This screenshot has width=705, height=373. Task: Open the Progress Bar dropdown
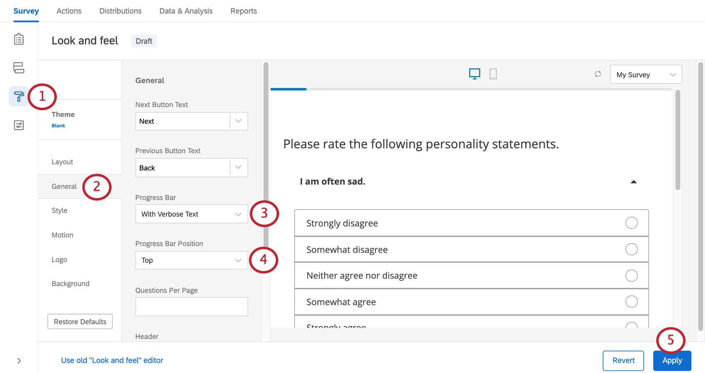click(192, 214)
